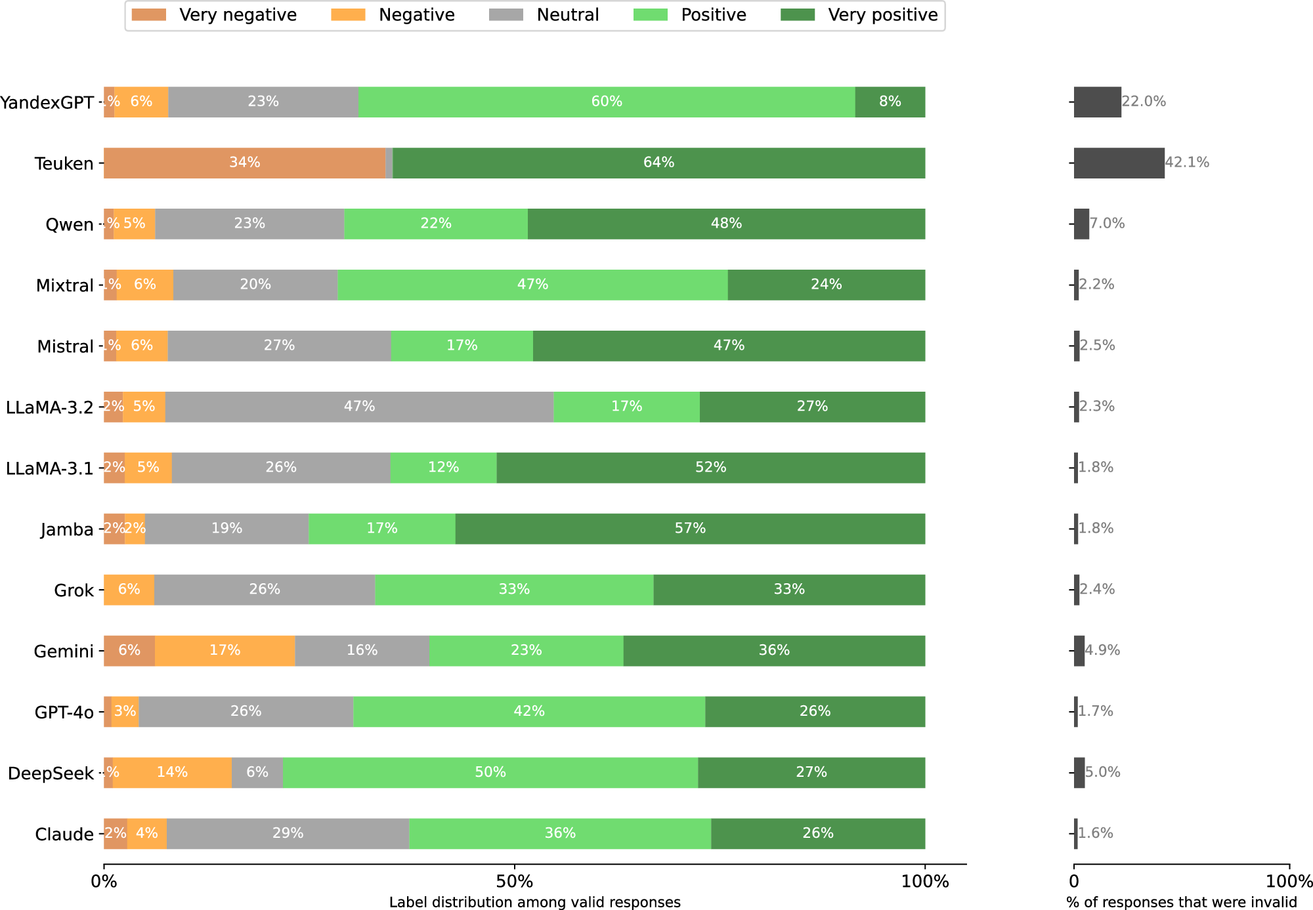Click the Mixtral row label
Image resolution: width=1313 pixels, height=910 pixels.
[65, 285]
